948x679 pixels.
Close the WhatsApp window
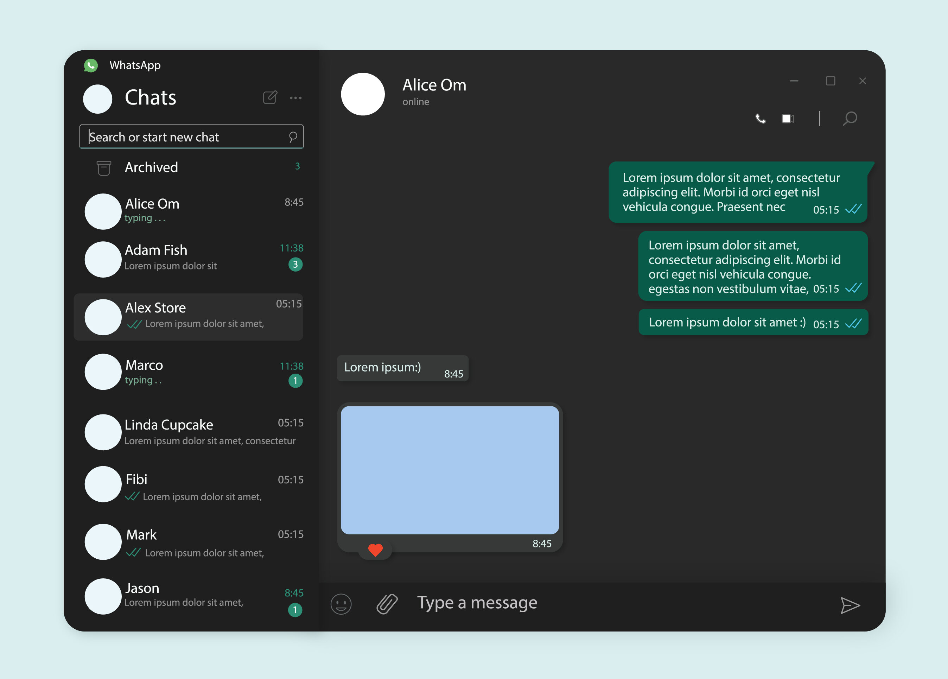coord(862,81)
